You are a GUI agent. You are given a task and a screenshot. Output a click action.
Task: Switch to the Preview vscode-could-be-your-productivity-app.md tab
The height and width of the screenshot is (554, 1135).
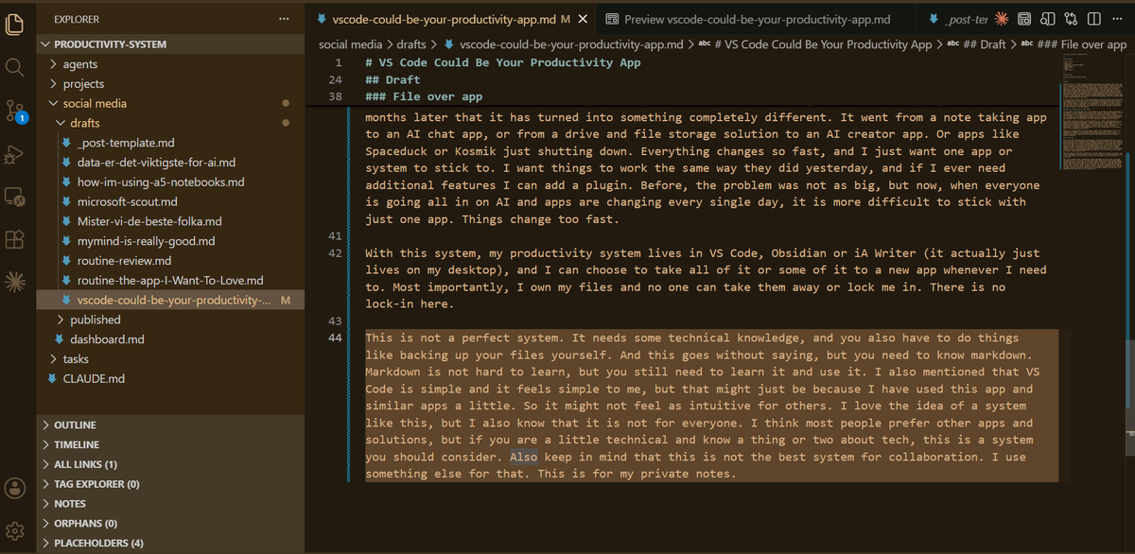click(757, 19)
